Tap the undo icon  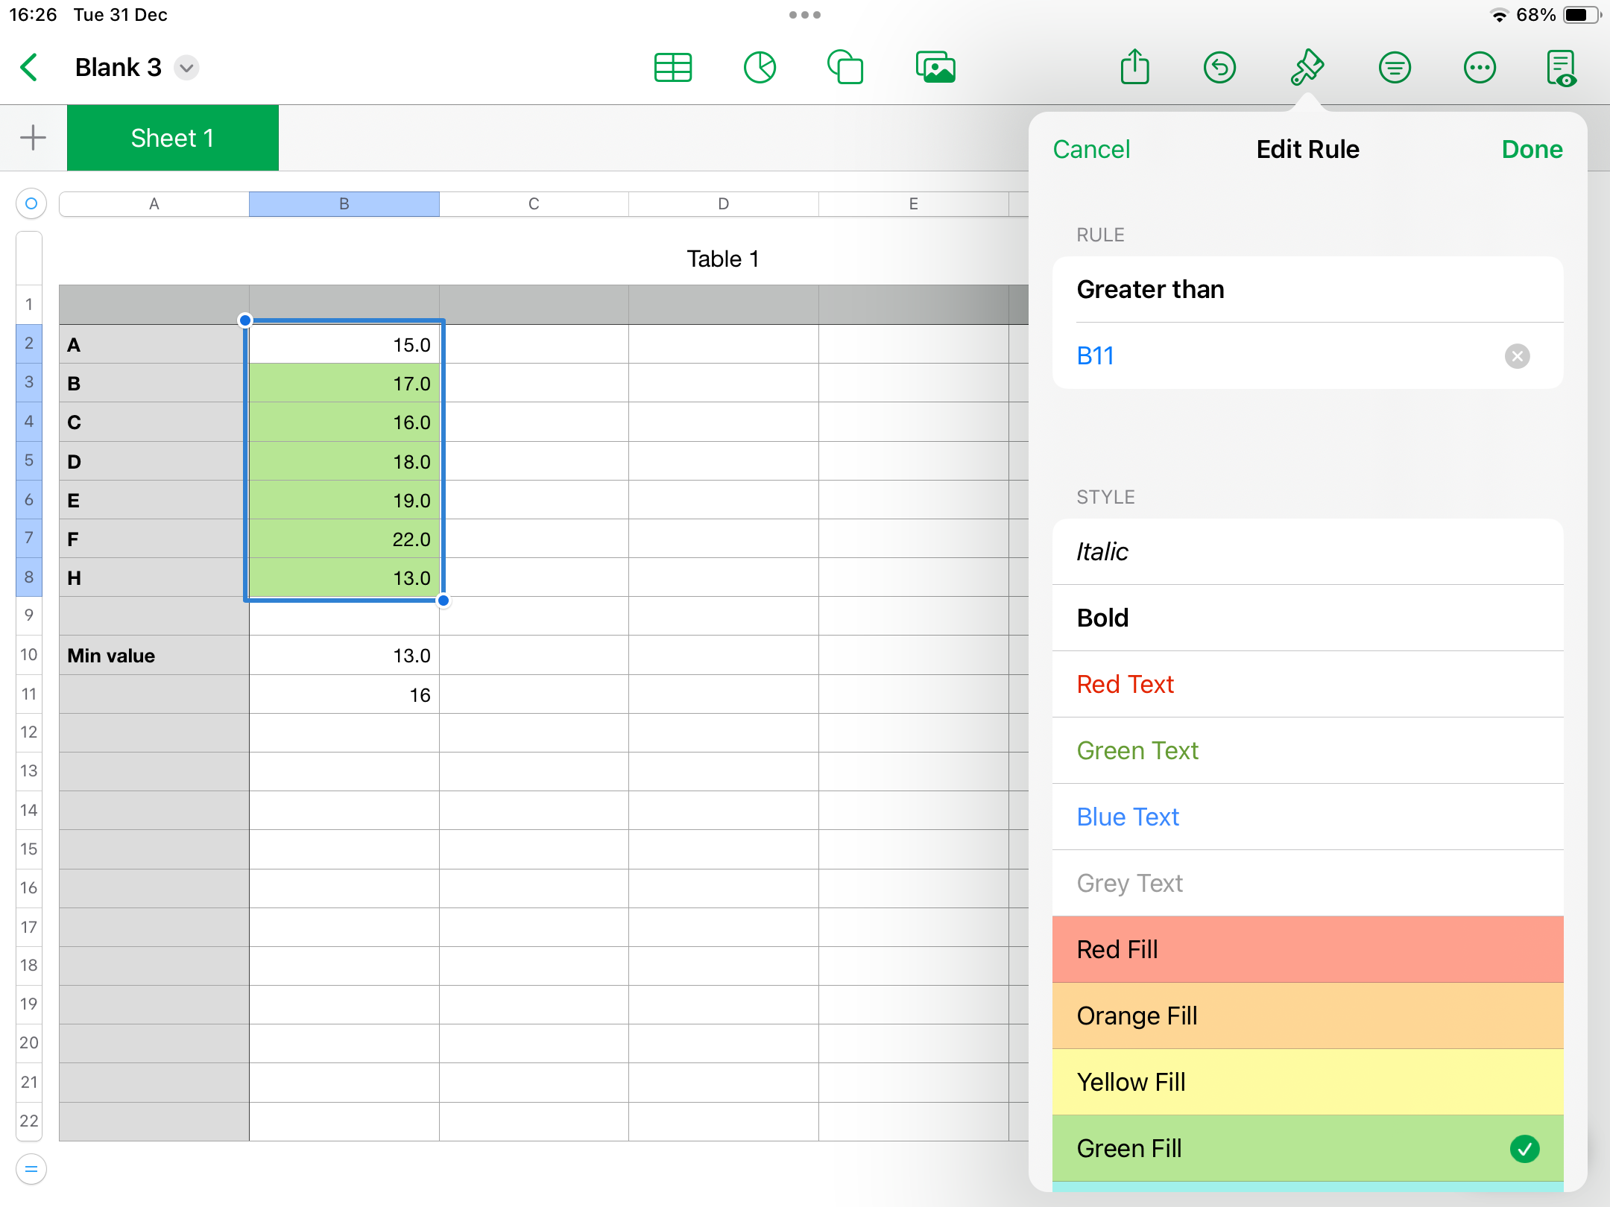1219,68
